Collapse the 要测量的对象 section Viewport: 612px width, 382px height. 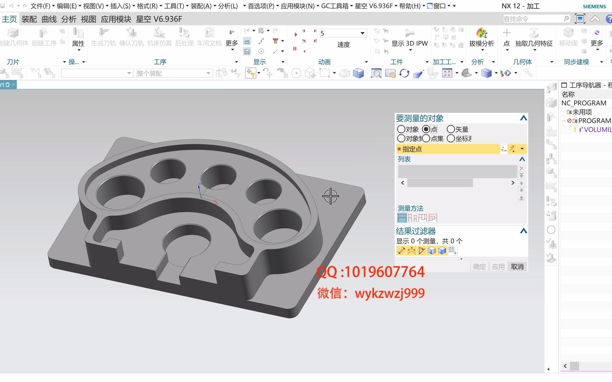(523, 118)
